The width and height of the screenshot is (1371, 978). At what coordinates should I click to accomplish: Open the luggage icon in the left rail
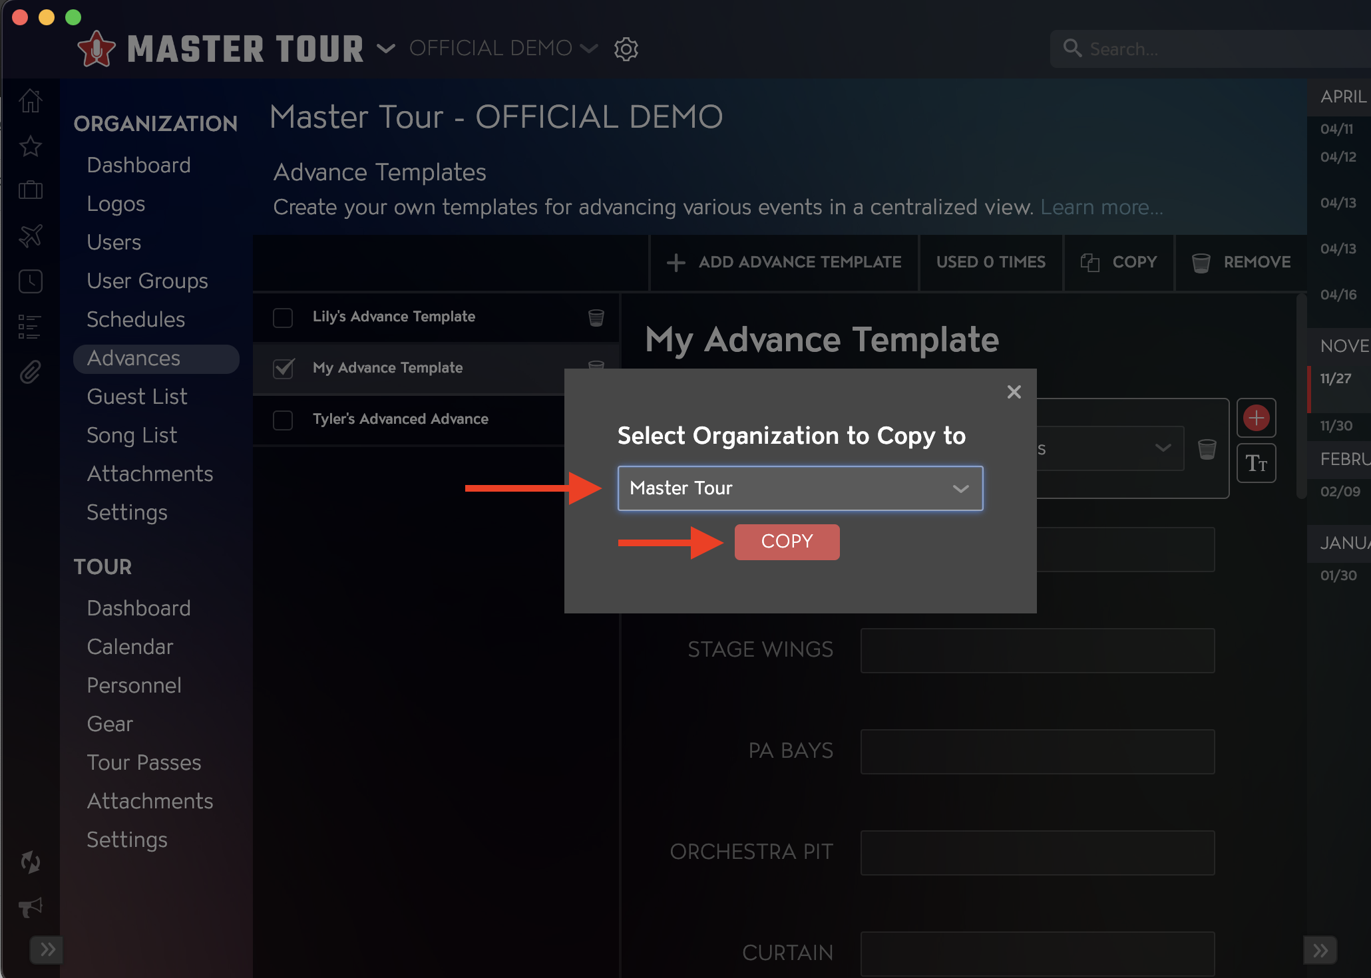point(31,190)
